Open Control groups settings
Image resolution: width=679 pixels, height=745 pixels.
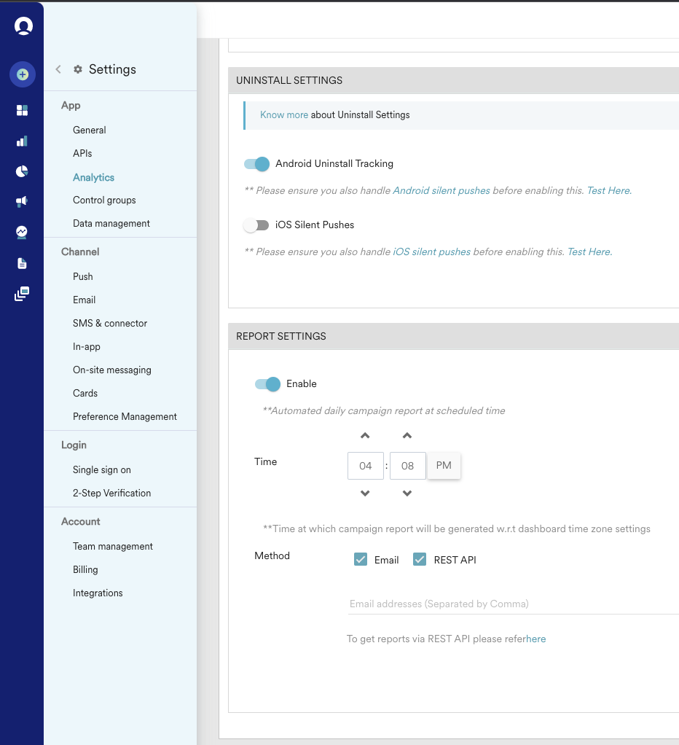pos(104,200)
